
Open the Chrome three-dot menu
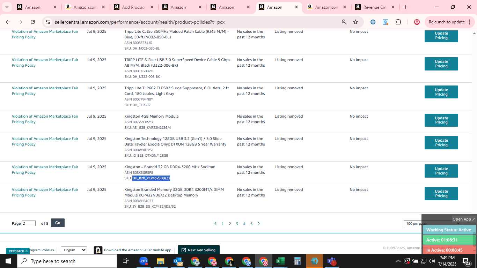click(469, 22)
